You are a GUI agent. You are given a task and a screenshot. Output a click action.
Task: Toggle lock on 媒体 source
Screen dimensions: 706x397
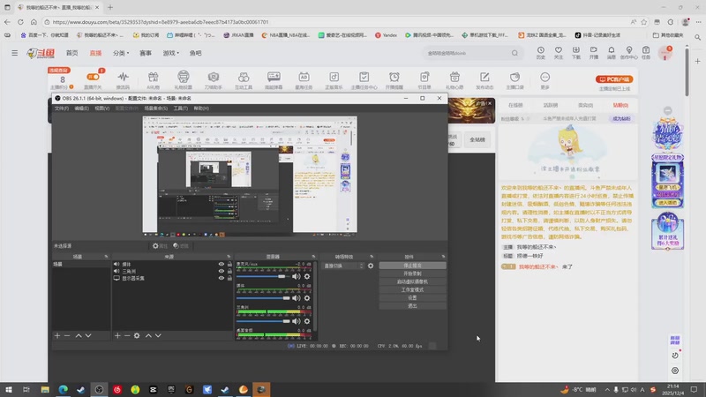pyautogui.click(x=229, y=264)
